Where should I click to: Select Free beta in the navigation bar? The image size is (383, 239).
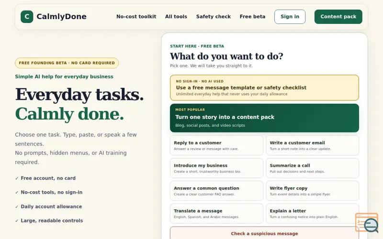point(252,17)
